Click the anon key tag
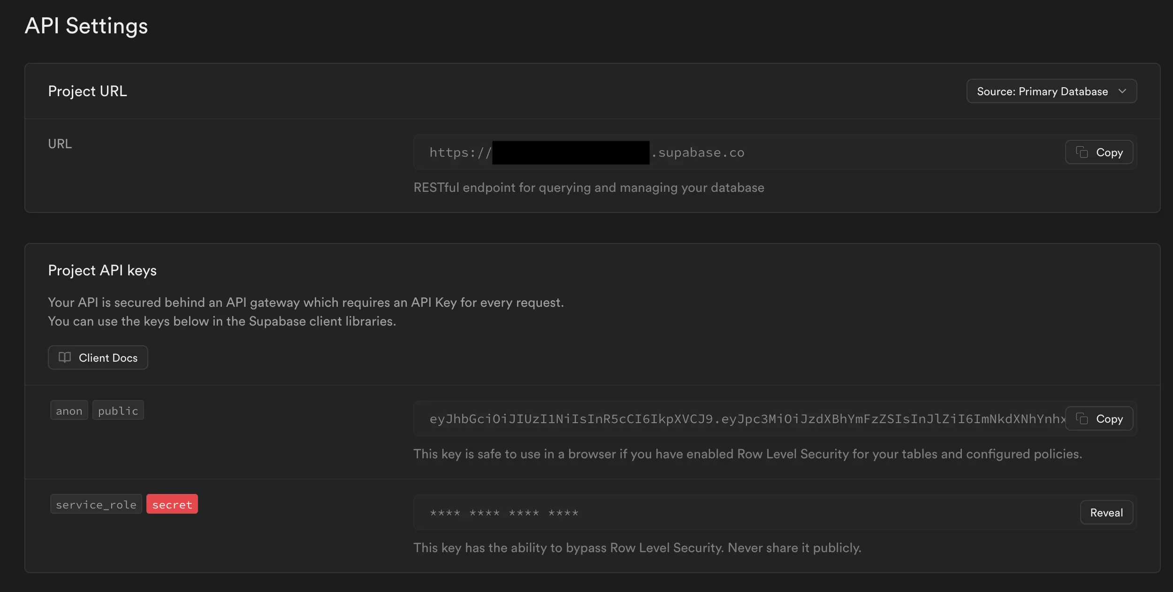1173x592 pixels. pos(69,411)
